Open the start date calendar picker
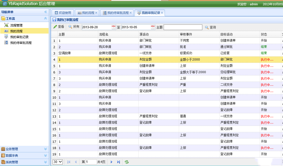This screenshot has height=166, width=283. tap(114, 27)
